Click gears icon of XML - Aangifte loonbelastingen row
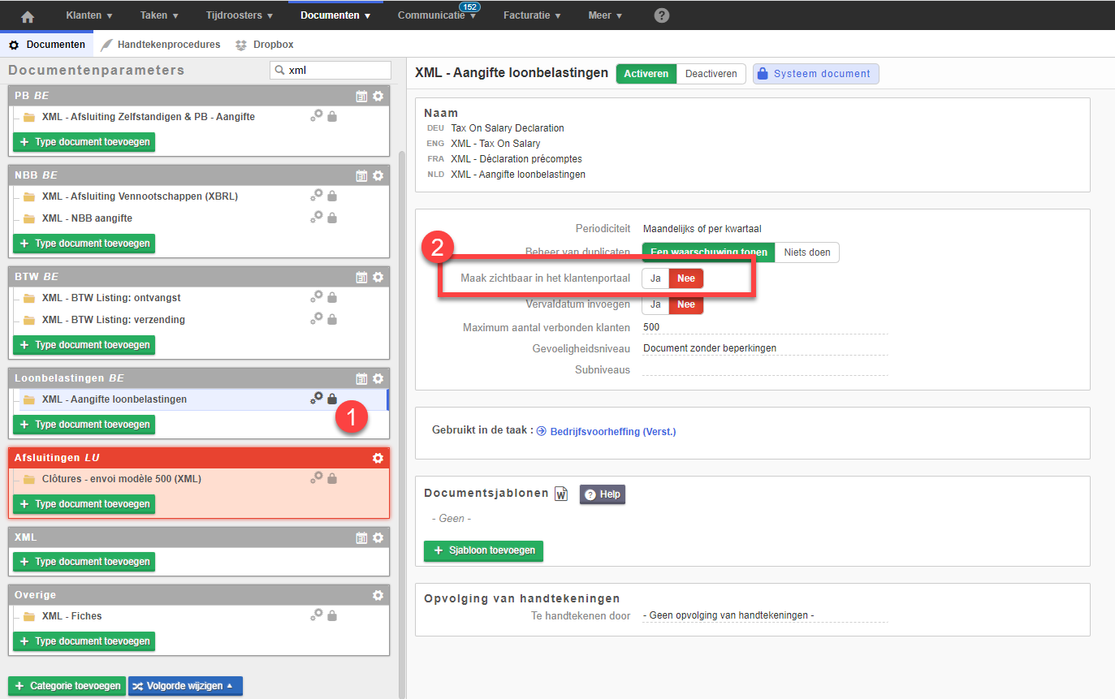The image size is (1115, 699). click(x=317, y=398)
